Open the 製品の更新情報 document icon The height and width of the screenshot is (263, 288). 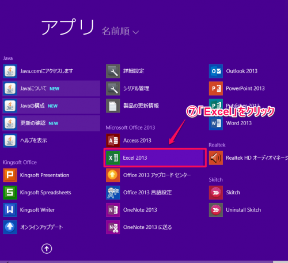coord(113,106)
